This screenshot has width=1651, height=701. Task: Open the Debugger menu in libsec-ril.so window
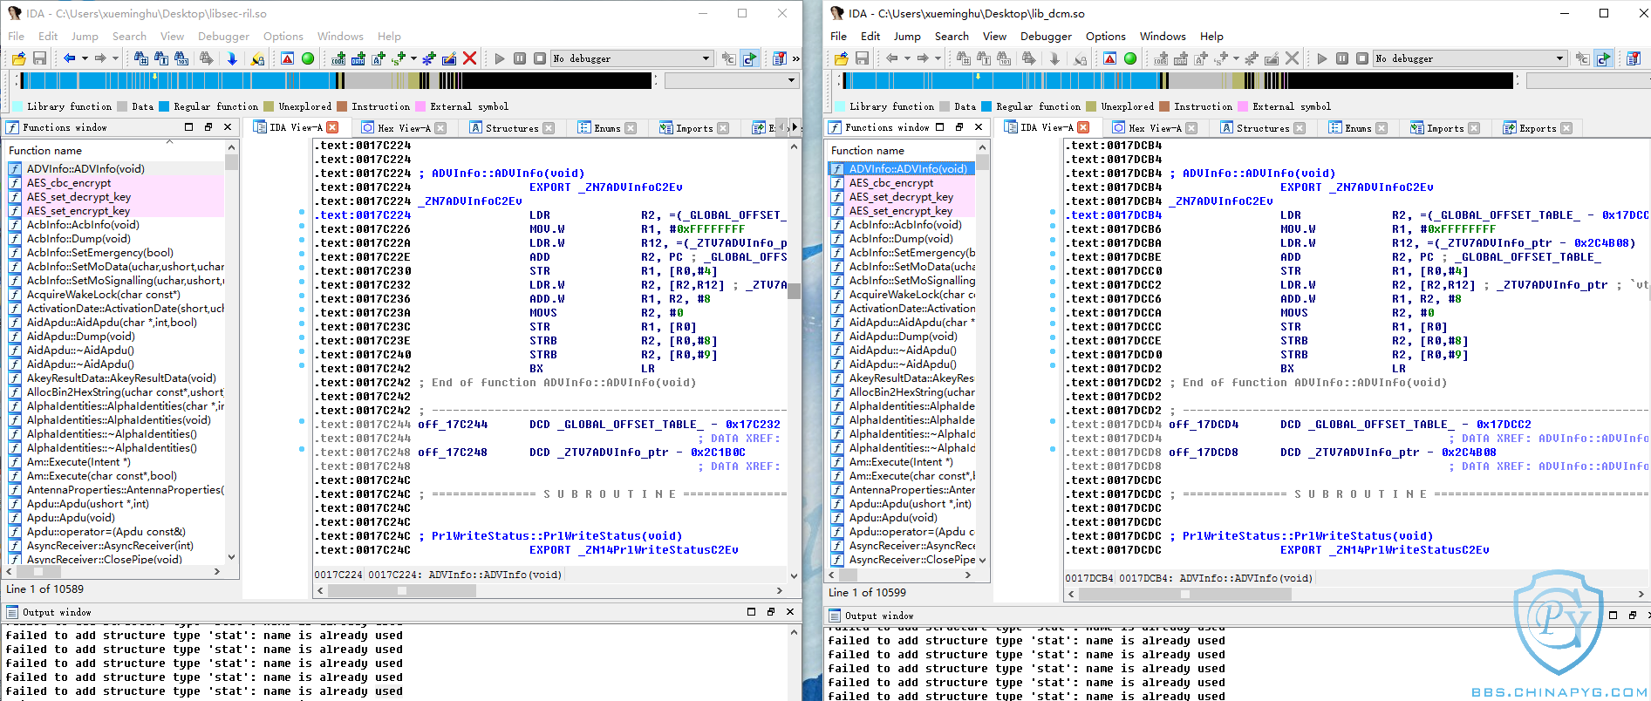pos(223,37)
